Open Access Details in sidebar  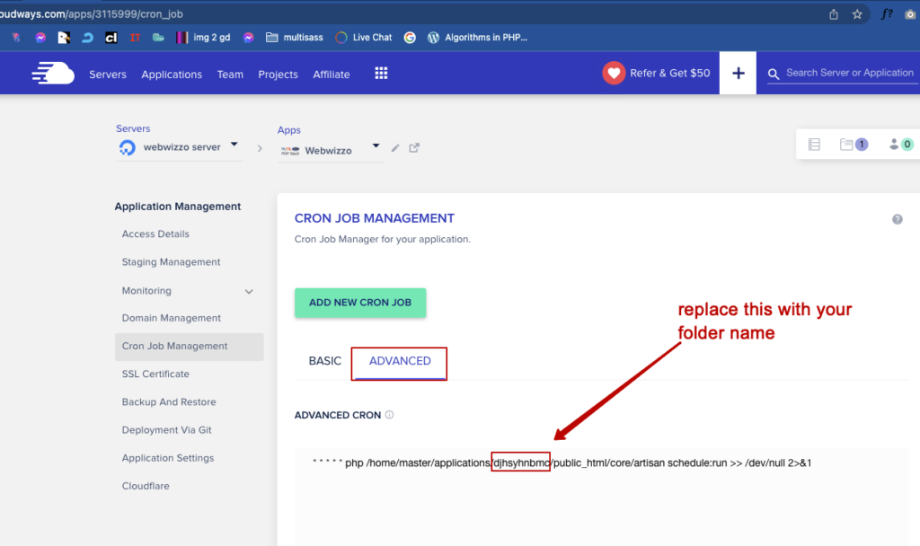click(155, 234)
